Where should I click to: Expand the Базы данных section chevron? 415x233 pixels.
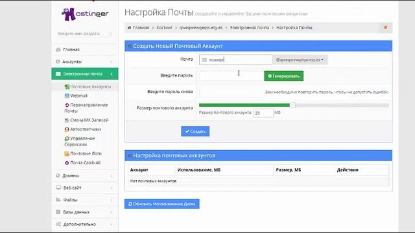tap(112, 212)
